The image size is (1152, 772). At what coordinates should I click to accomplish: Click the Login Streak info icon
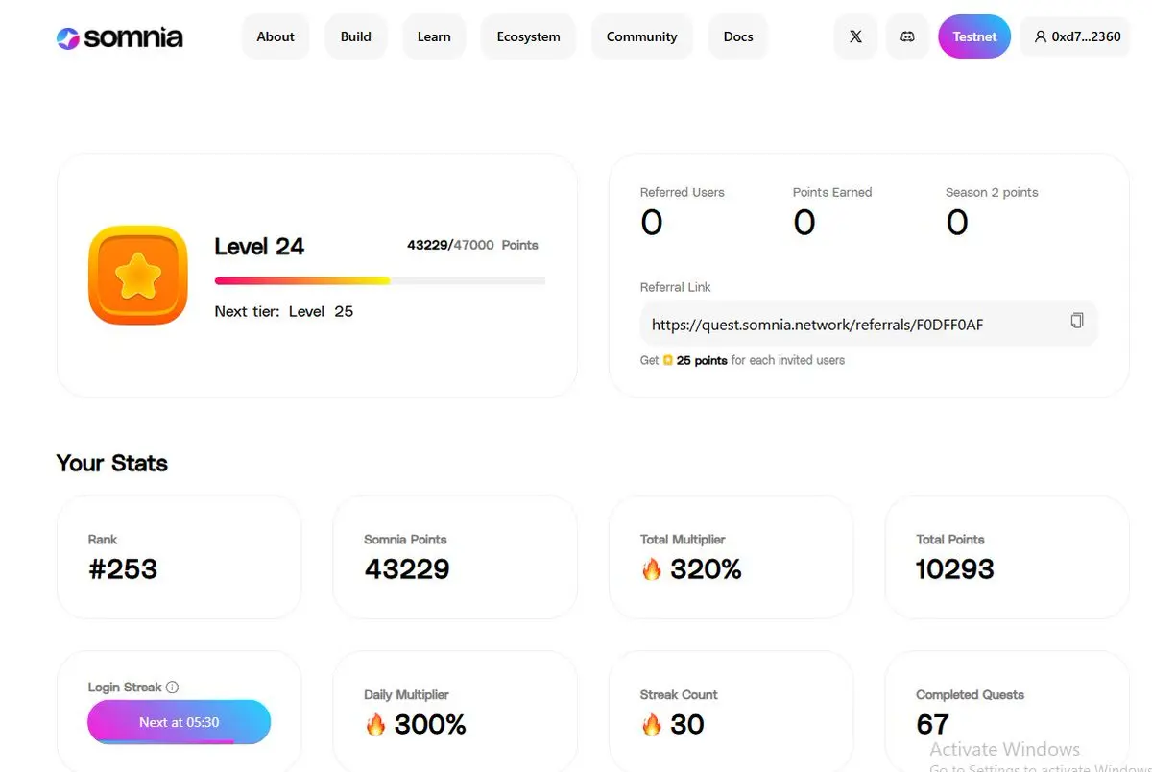(x=173, y=688)
